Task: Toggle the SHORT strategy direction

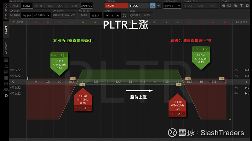Action: (116, 6)
